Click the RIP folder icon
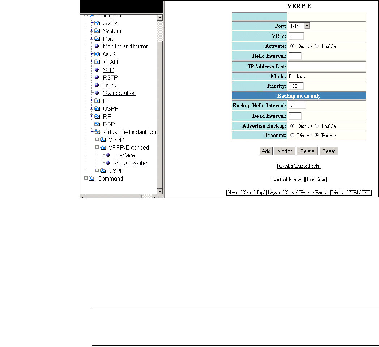The height and width of the screenshot is (347, 379). 97,116
